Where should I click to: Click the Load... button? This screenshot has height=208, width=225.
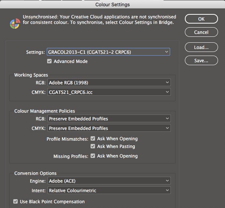[x=201, y=47]
